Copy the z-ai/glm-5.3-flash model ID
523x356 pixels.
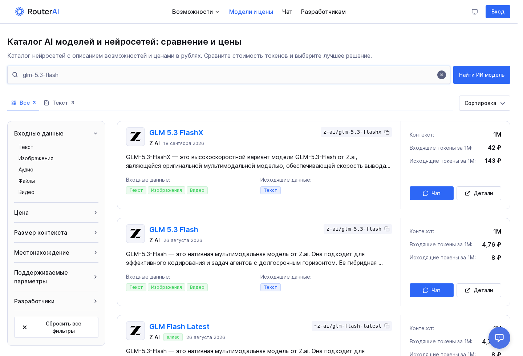(387, 229)
